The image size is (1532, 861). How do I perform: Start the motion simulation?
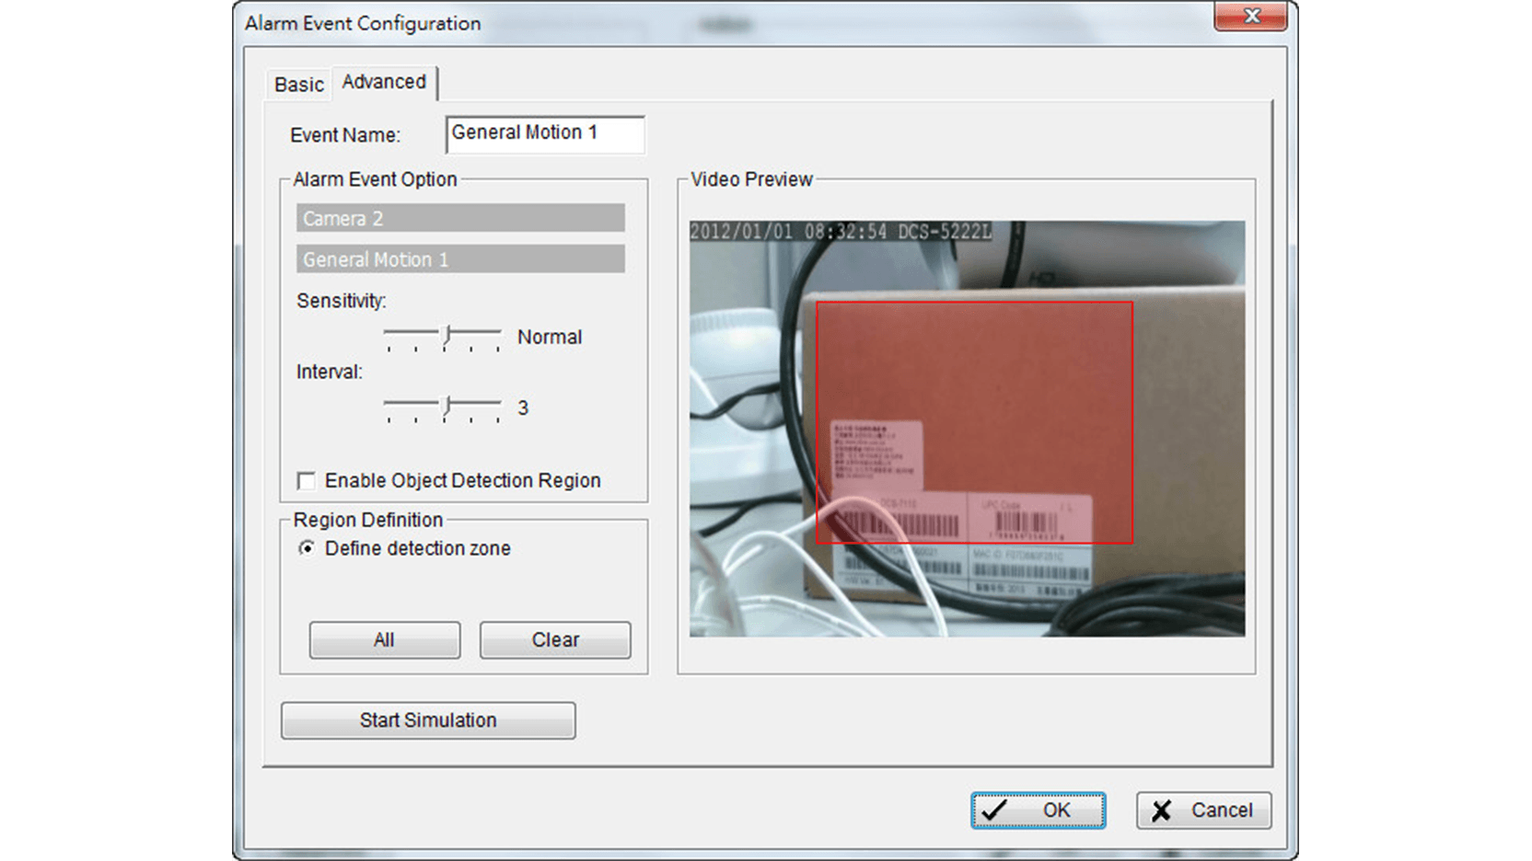coord(428,720)
